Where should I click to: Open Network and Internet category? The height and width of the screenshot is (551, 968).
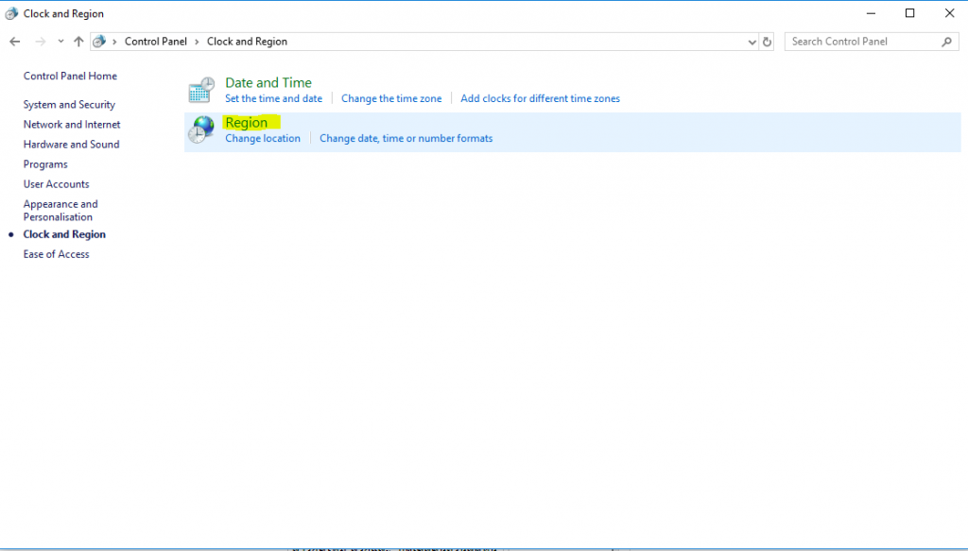(72, 124)
